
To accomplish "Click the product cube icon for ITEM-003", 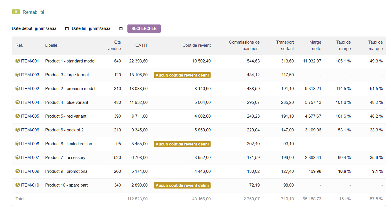I will click(x=17, y=75).
